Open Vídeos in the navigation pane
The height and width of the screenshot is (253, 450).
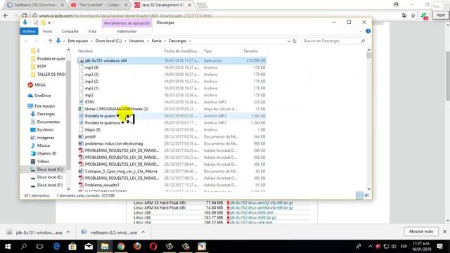point(39,161)
